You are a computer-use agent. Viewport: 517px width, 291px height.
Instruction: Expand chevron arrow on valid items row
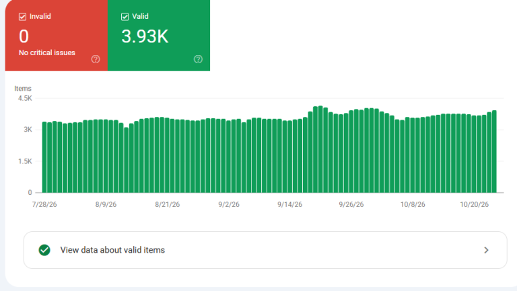tap(486, 250)
